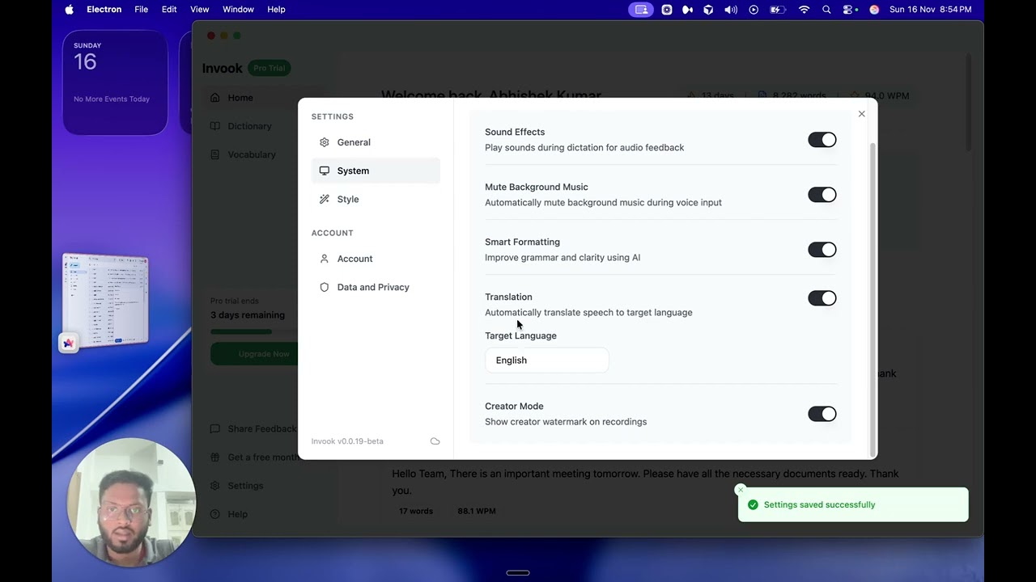Open the Apple menu

pos(69,10)
